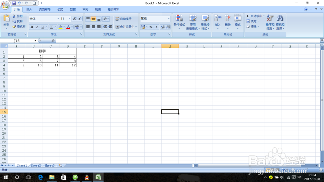Open the Sheet3 worksheet tab
The width and height of the screenshot is (324, 182).
tap(50, 165)
